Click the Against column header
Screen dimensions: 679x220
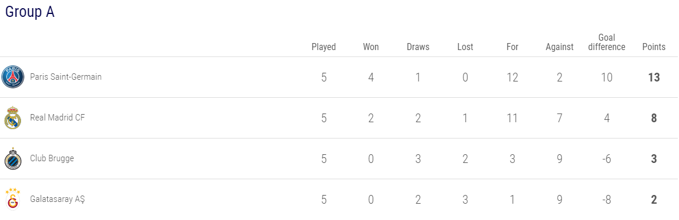[x=560, y=47]
